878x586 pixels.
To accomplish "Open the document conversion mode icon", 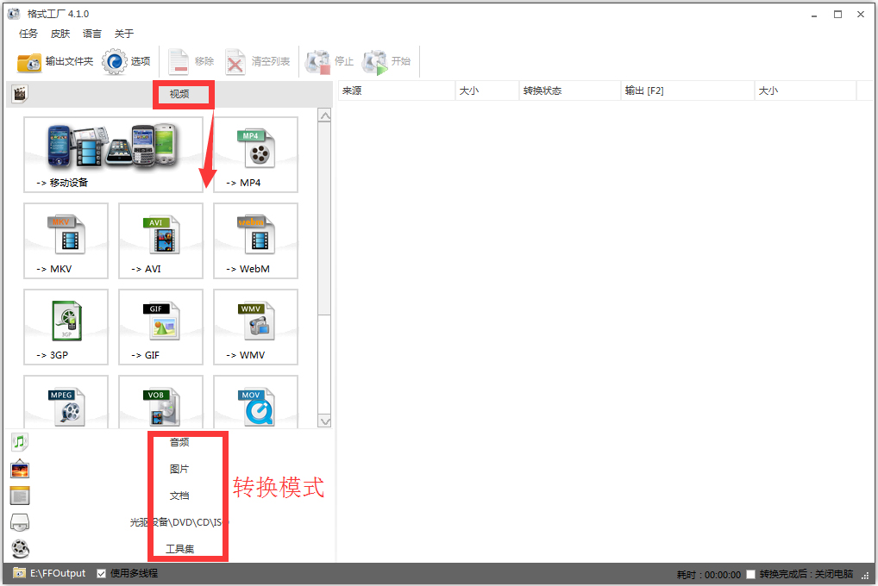I will (19, 495).
